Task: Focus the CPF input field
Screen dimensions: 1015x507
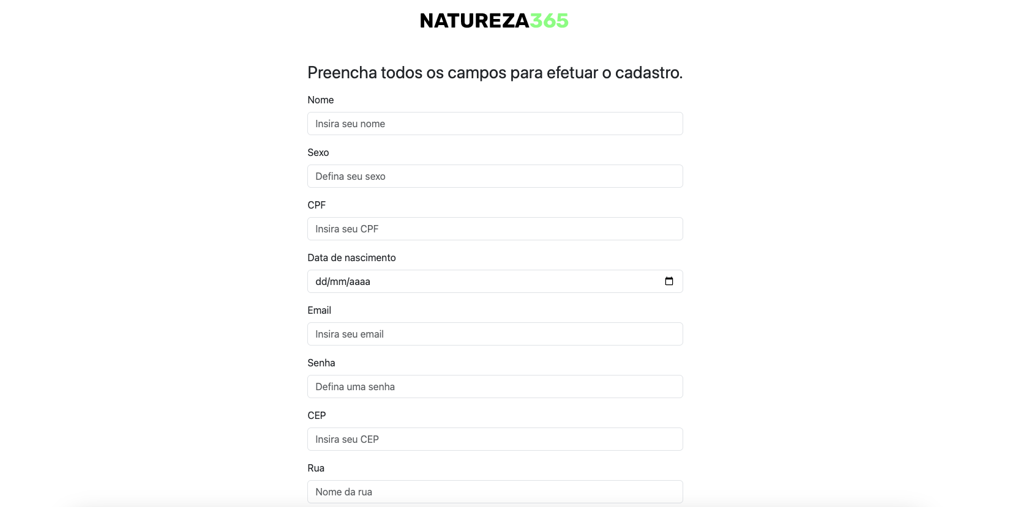Action: pos(495,229)
